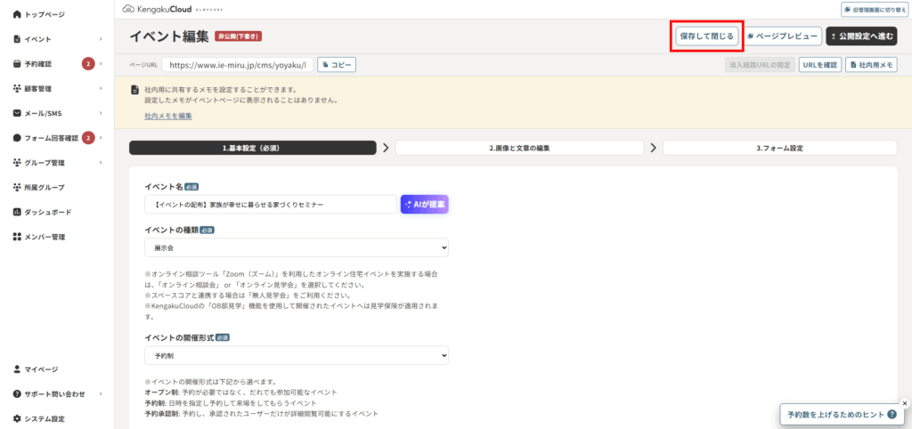Click 公開設定へ進む button
Image resolution: width=912 pixels, height=429 pixels.
[x=861, y=36]
